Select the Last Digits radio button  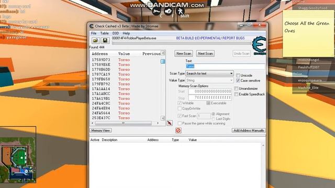tap(213, 119)
